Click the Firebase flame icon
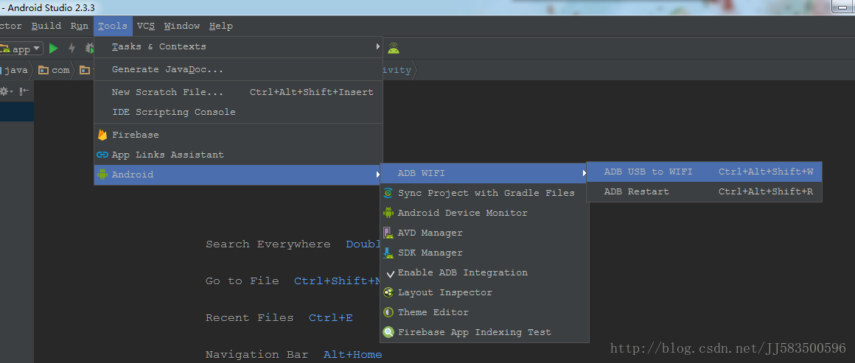This screenshot has width=855, height=363. (x=102, y=135)
